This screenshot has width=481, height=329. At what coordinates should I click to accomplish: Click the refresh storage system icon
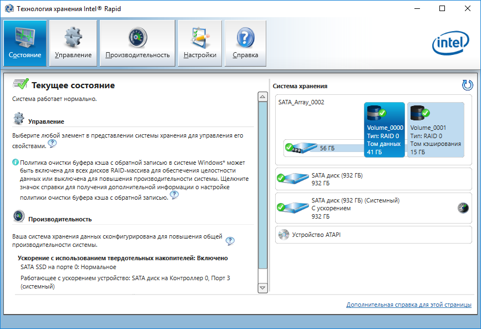[x=467, y=85]
